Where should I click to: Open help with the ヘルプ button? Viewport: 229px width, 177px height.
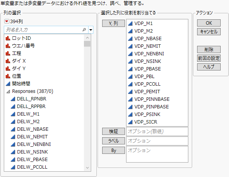click(x=209, y=67)
